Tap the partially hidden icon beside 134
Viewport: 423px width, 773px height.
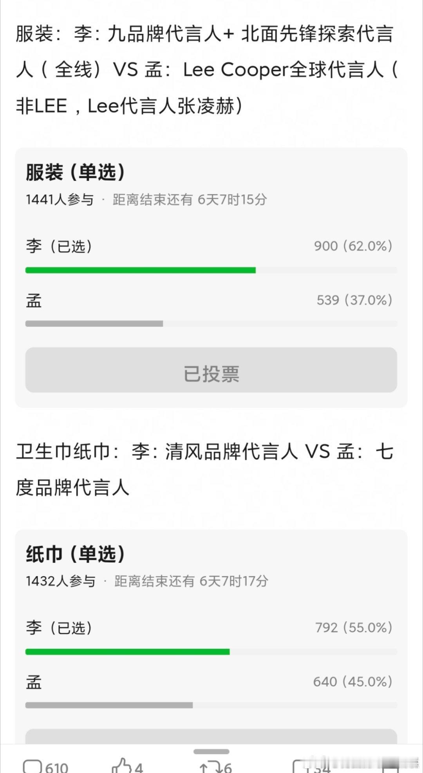(x=299, y=766)
